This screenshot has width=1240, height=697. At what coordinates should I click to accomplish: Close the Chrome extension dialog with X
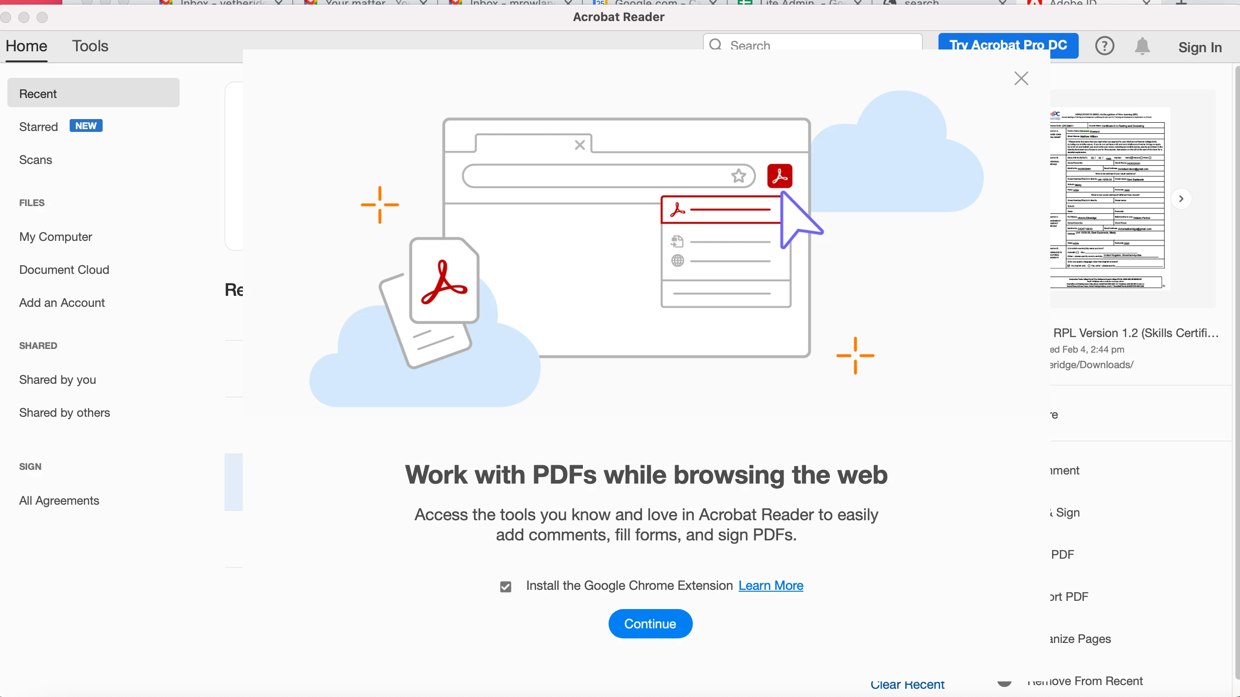coord(1021,78)
